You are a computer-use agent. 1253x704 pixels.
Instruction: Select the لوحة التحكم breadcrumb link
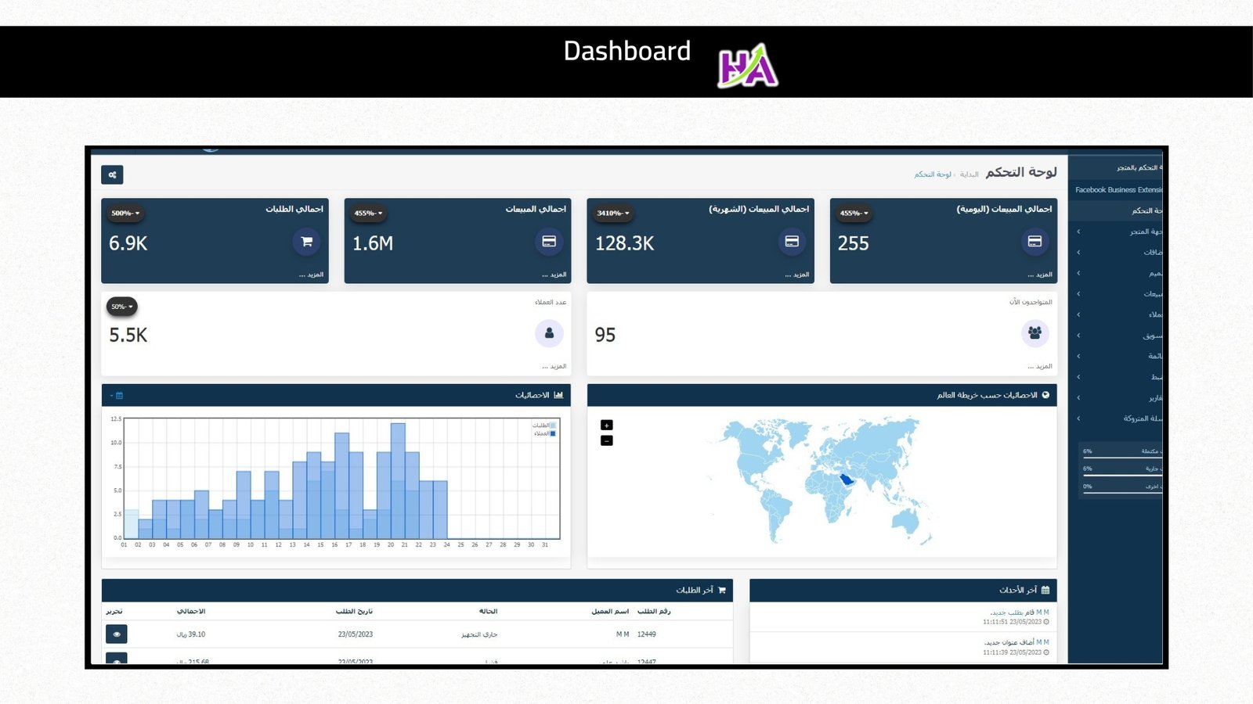[x=933, y=174]
